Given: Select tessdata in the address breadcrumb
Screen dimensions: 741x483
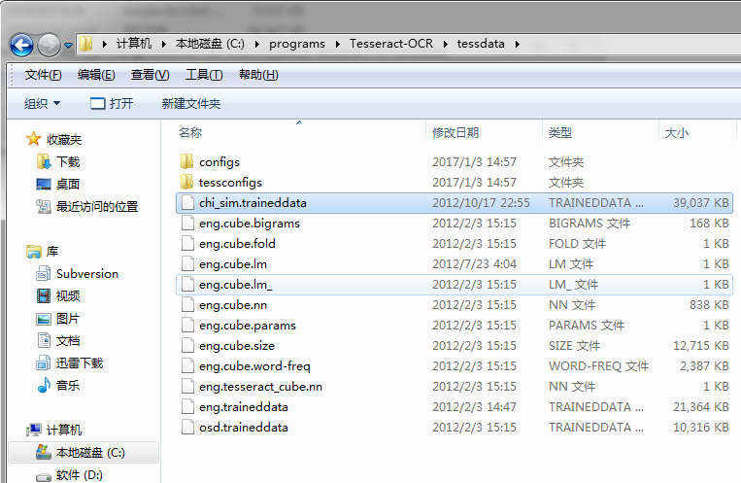Looking at the screenshot, I should [481, 44].
